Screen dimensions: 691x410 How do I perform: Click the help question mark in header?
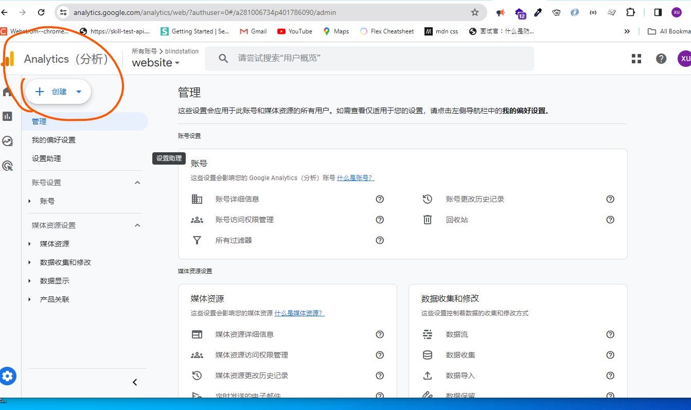pos(661,59)
